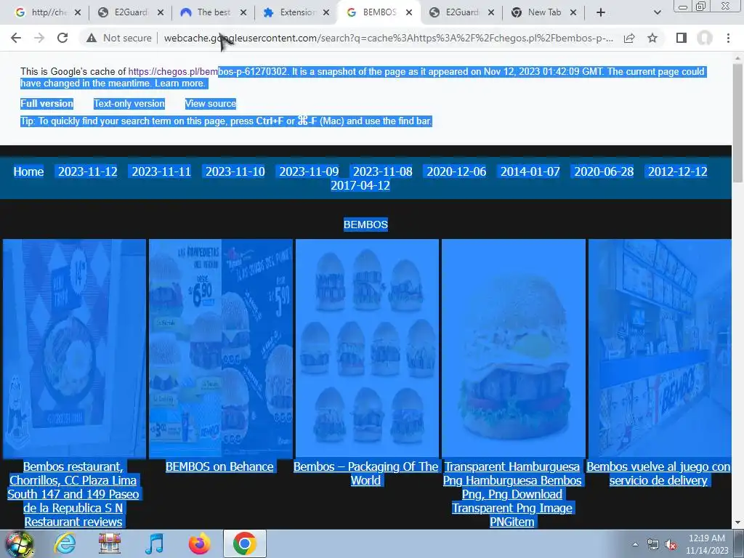The image size is (744, 558).
Task: Expand the tab search dropdown arrow
Action: point(657,13)
